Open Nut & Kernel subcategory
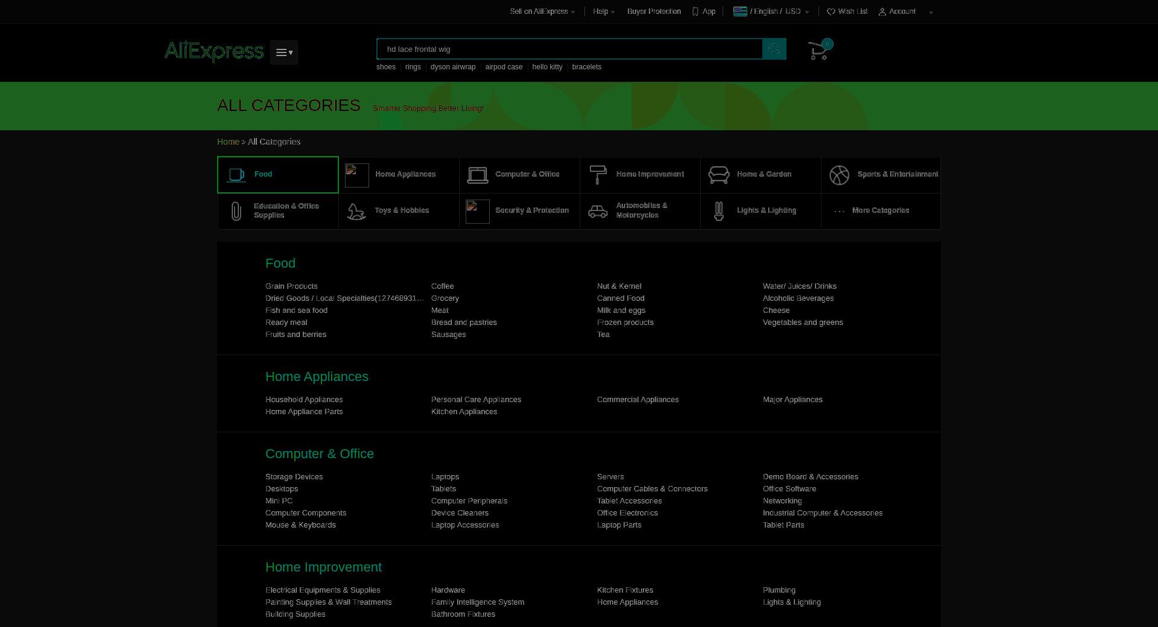1158x627 pixels. pos(619,286)
